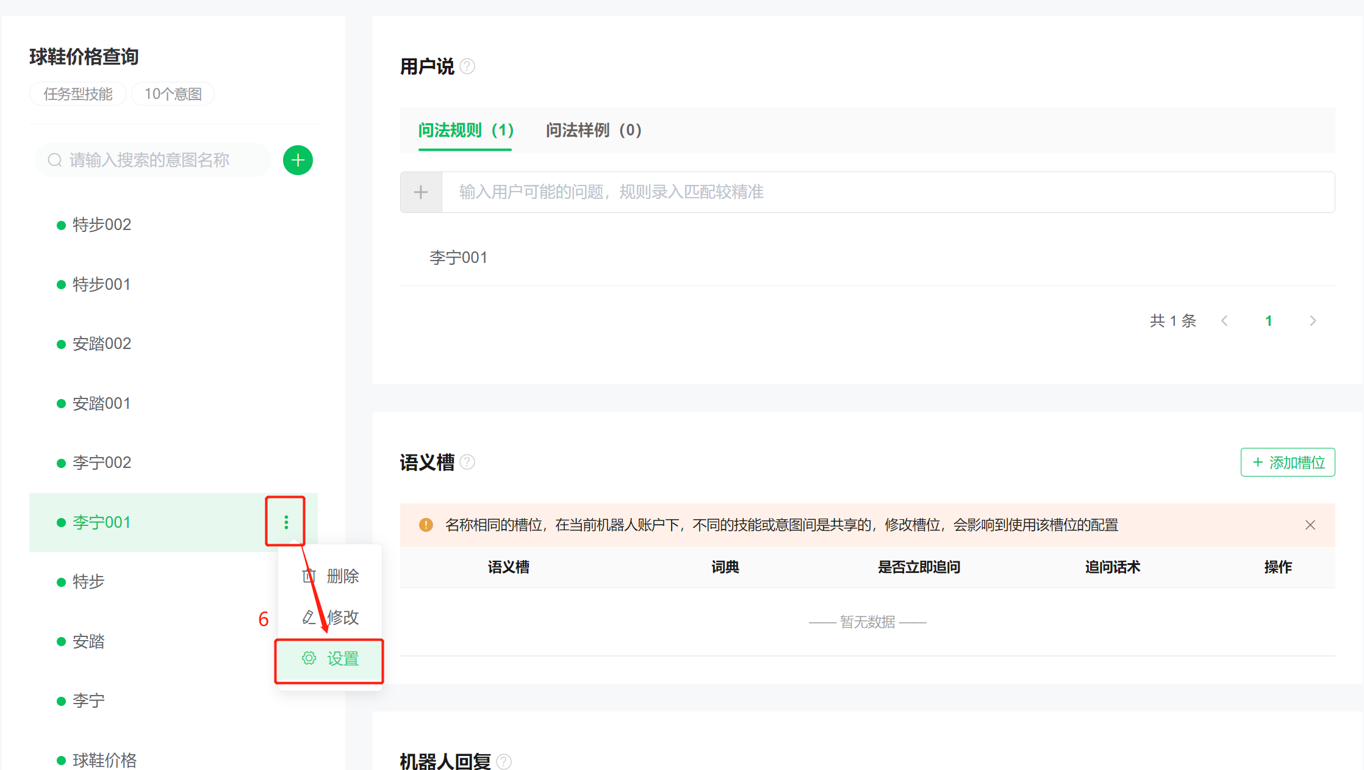The height and width of the screenshot is (770, 1364).
Task: Select the 问法规则 (1) tab
Action: tap(465, 130)
